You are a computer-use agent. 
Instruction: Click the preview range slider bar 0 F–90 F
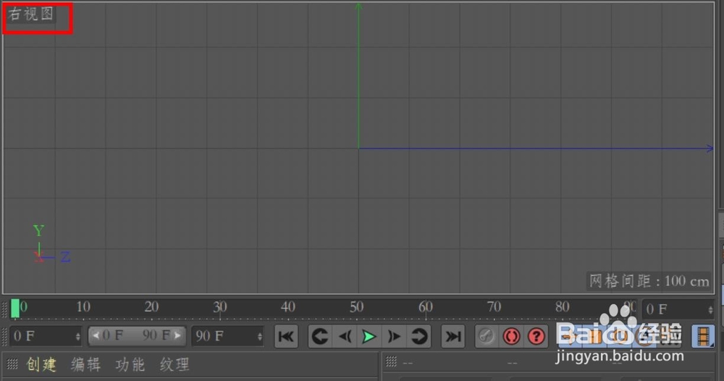click(x=137, y=336)
